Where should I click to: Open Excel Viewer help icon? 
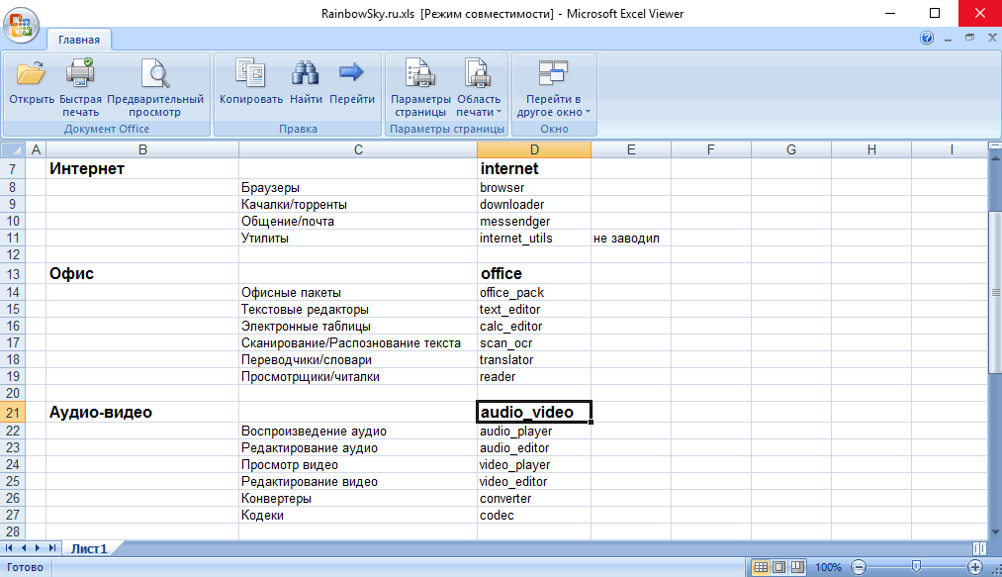(927, 38)
